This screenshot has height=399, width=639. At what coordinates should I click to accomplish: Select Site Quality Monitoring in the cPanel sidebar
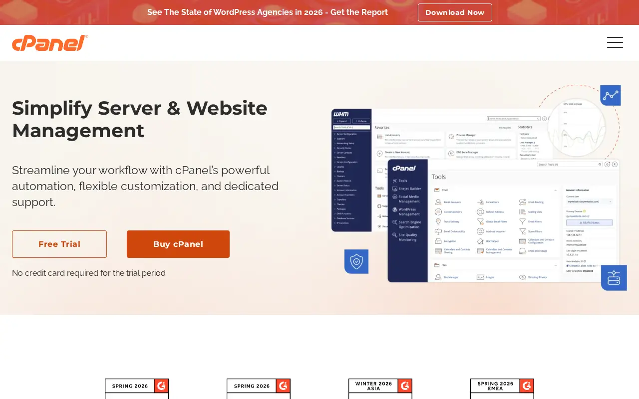(x=405, y=237)
